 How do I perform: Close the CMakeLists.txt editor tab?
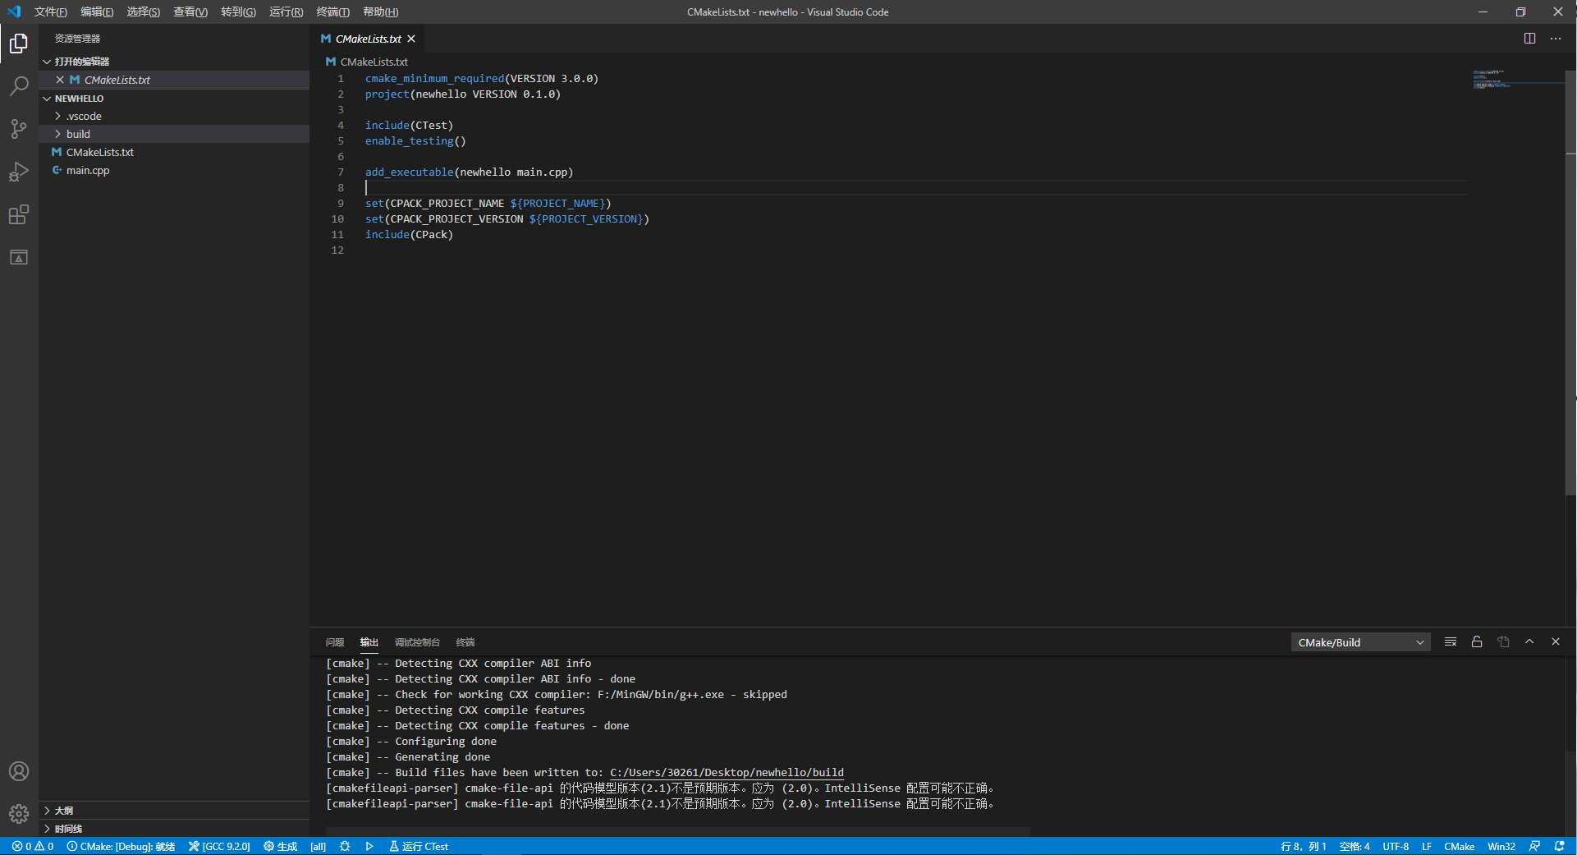[x=411, y=39]
